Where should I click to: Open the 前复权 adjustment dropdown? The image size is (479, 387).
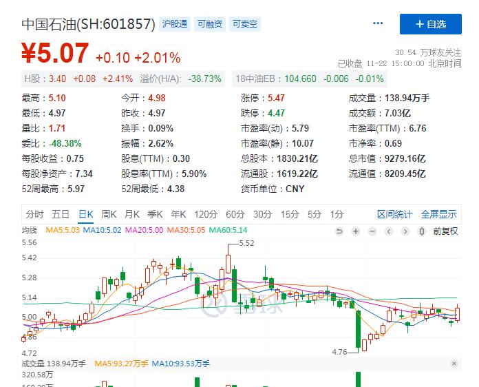click(x=445, y=231)
